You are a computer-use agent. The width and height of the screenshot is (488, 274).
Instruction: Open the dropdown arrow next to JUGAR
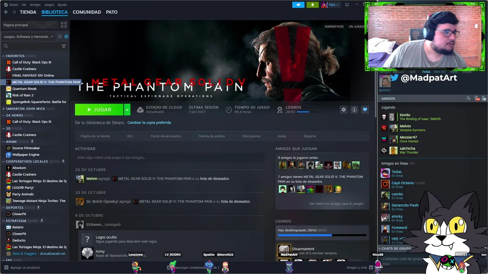pyautogui.click(x=127, y=110)
